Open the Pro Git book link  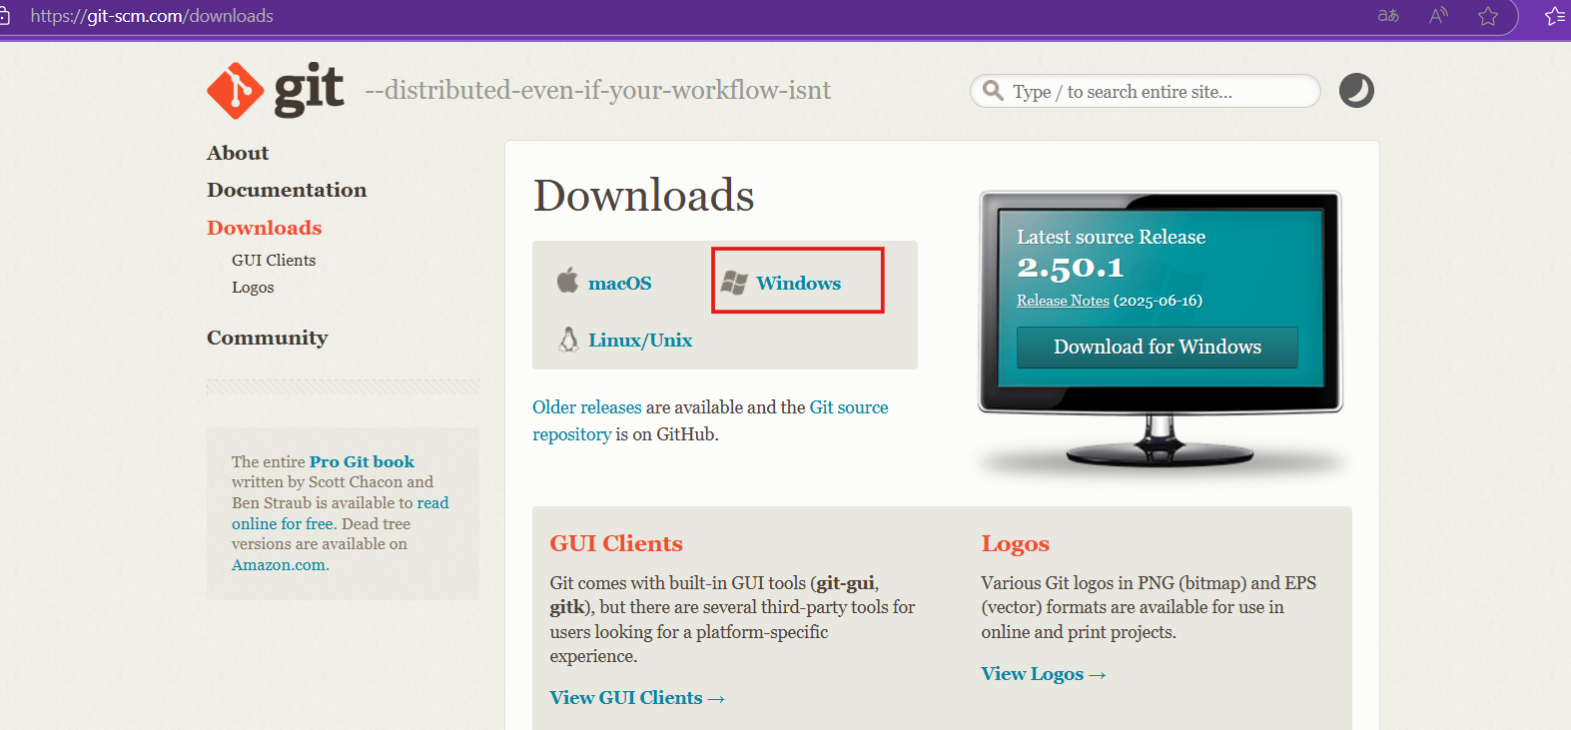(x=362, y=461)
